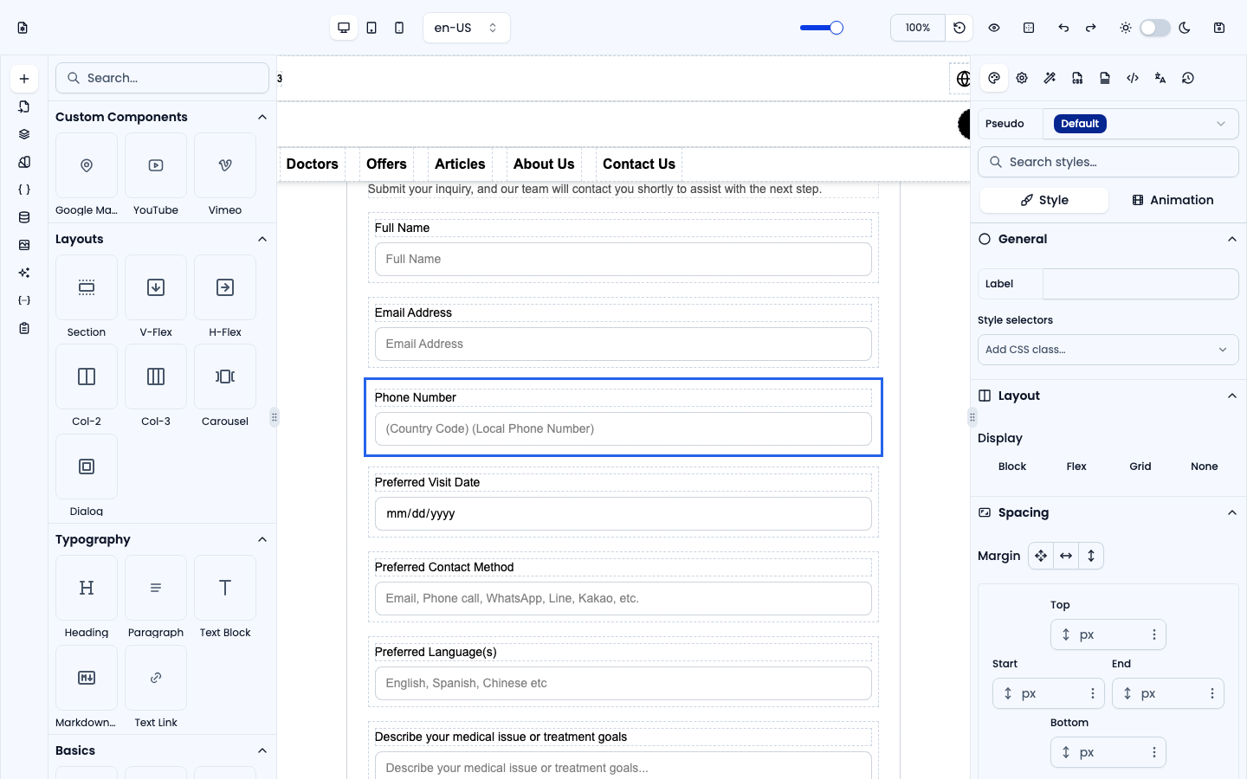Viewport: 1247px width, 779px height.
Task: Click the Search styles input field
Action: 1108,162
